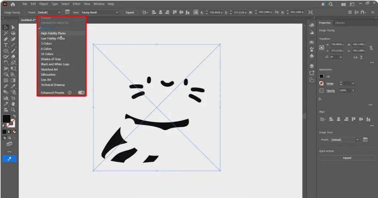Open Image Trace panel icon in control bar
378x198 pixels.
coord(68,12)
